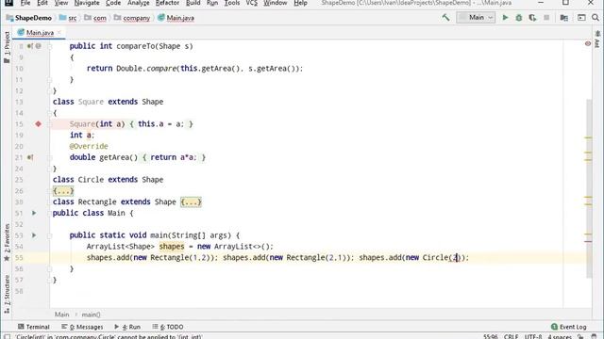Toggle tool window bars icon in status corner
604x339 pixels.
pyautogui.click(x=7, y=336)
